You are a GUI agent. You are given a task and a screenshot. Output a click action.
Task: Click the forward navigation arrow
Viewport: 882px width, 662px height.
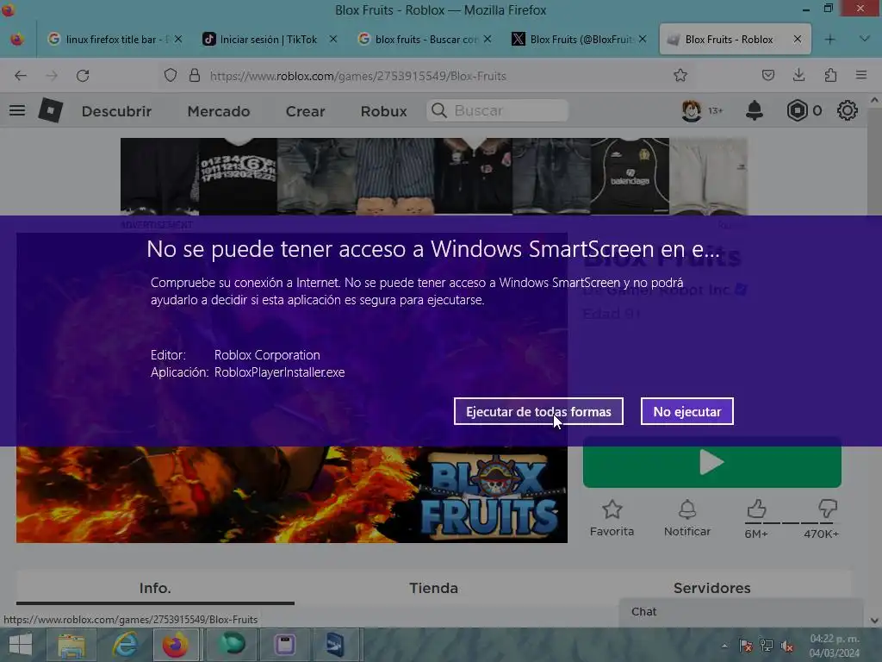click(52, 76)
